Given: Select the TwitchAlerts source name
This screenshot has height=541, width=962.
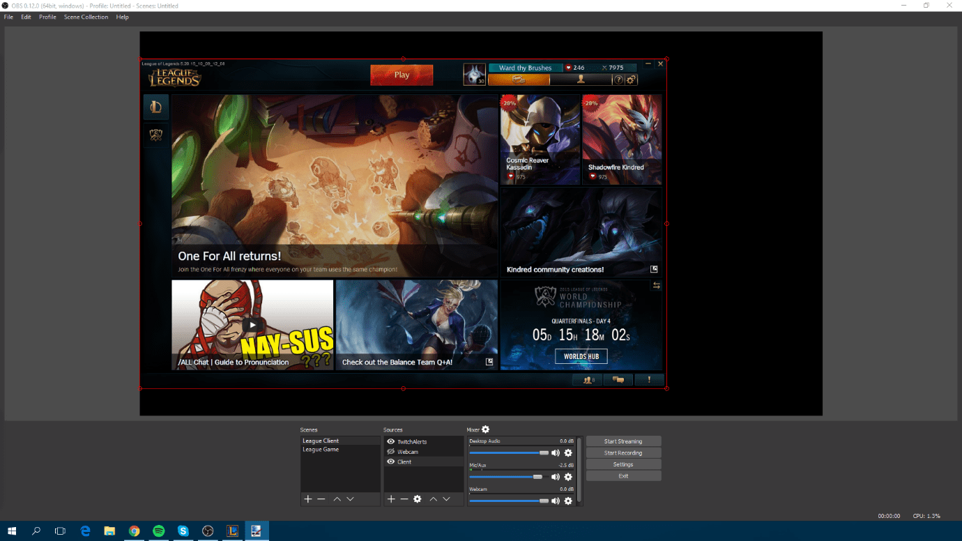Looking at the screenshot, I should coord(412,442).
